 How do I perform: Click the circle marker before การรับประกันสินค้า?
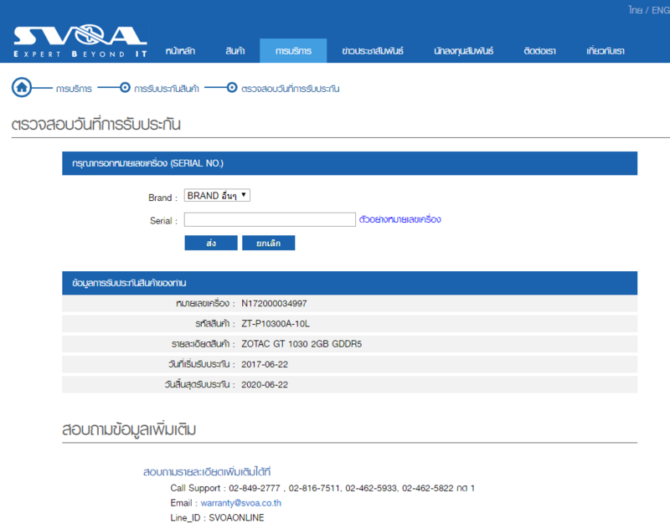(x=125, y=88)
